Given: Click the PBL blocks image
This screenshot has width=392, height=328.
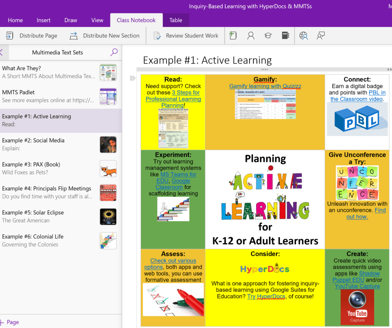Looking at the screenshot, I should pyautogui.click(x=357, y=119).
